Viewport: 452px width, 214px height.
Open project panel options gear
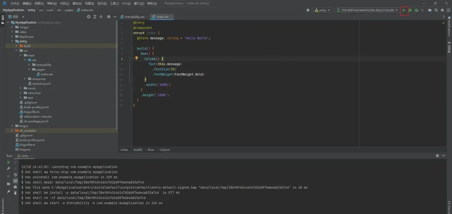[109, 17]
